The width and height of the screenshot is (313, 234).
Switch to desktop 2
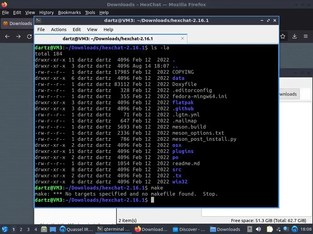tap(21, 229)
